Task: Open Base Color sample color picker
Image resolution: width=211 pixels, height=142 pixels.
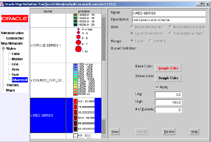Action: point(168,68)
